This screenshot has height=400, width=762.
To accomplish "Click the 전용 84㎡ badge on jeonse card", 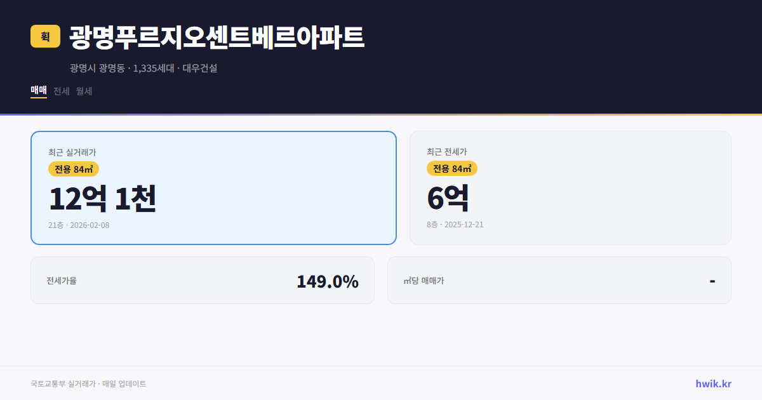I will coord(452,168).
